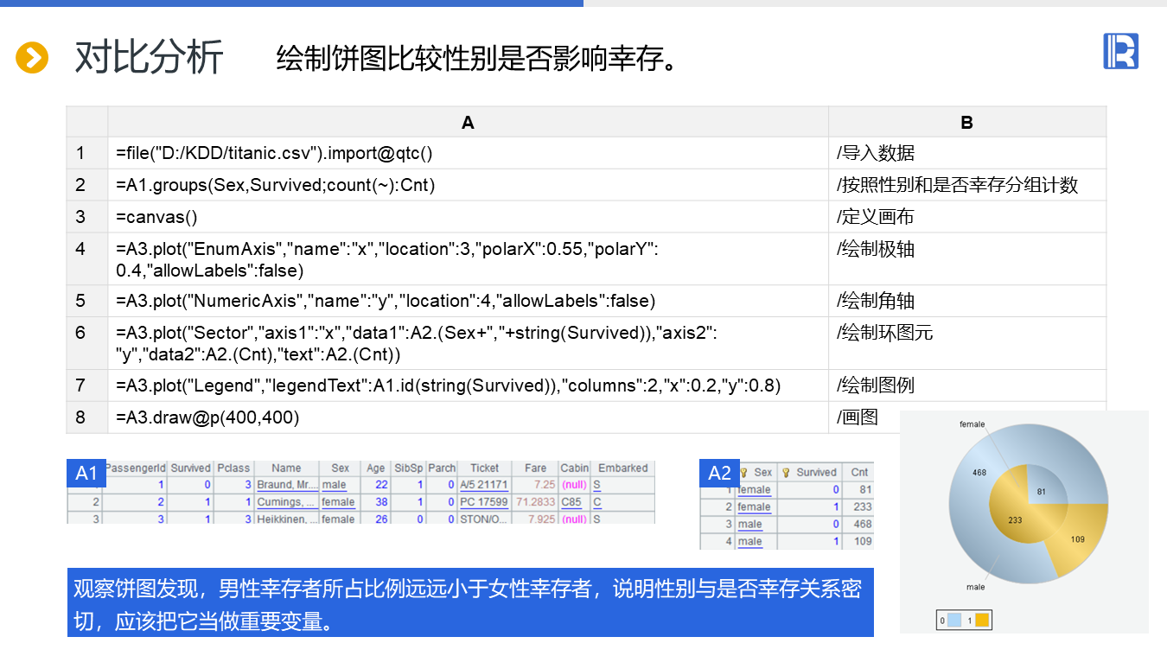Click the cell with file("D:/KDD/titanic.csv").import@qtc()
Screen dimensions: 1167x656
click(x=468, y=153)
